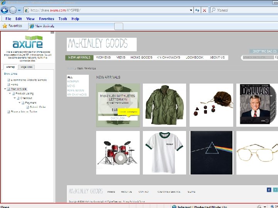
Task: Select the New Arrivals browser tab
Action: (x=71, y=26)
